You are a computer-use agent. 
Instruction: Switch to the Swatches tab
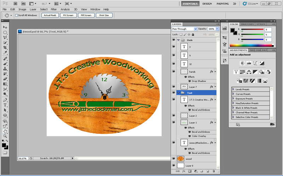(247, 24)
